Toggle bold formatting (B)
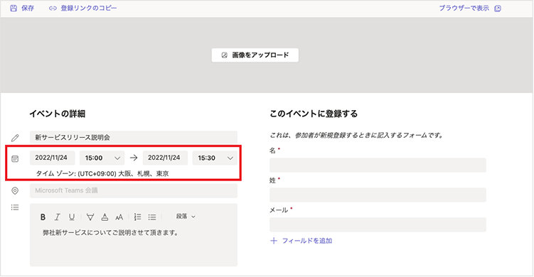Screen dimensions: 534x277 43,217
